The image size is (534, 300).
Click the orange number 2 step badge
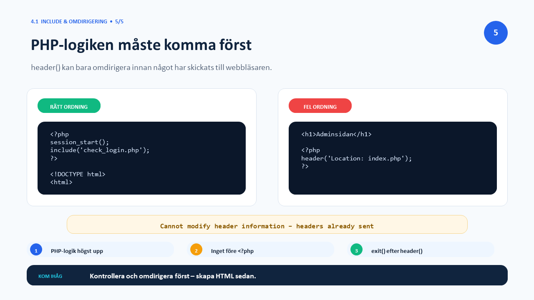(x=196, y=250)
